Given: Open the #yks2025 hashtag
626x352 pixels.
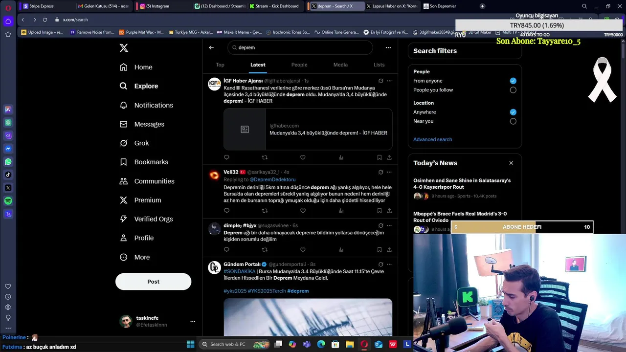Looking at the screenshot, I should click(235, 291).
